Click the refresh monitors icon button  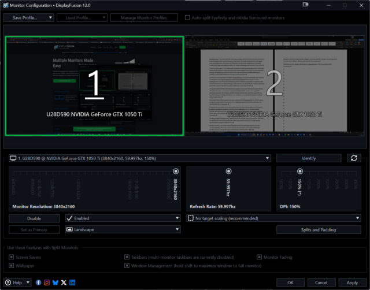pos(353,158)
